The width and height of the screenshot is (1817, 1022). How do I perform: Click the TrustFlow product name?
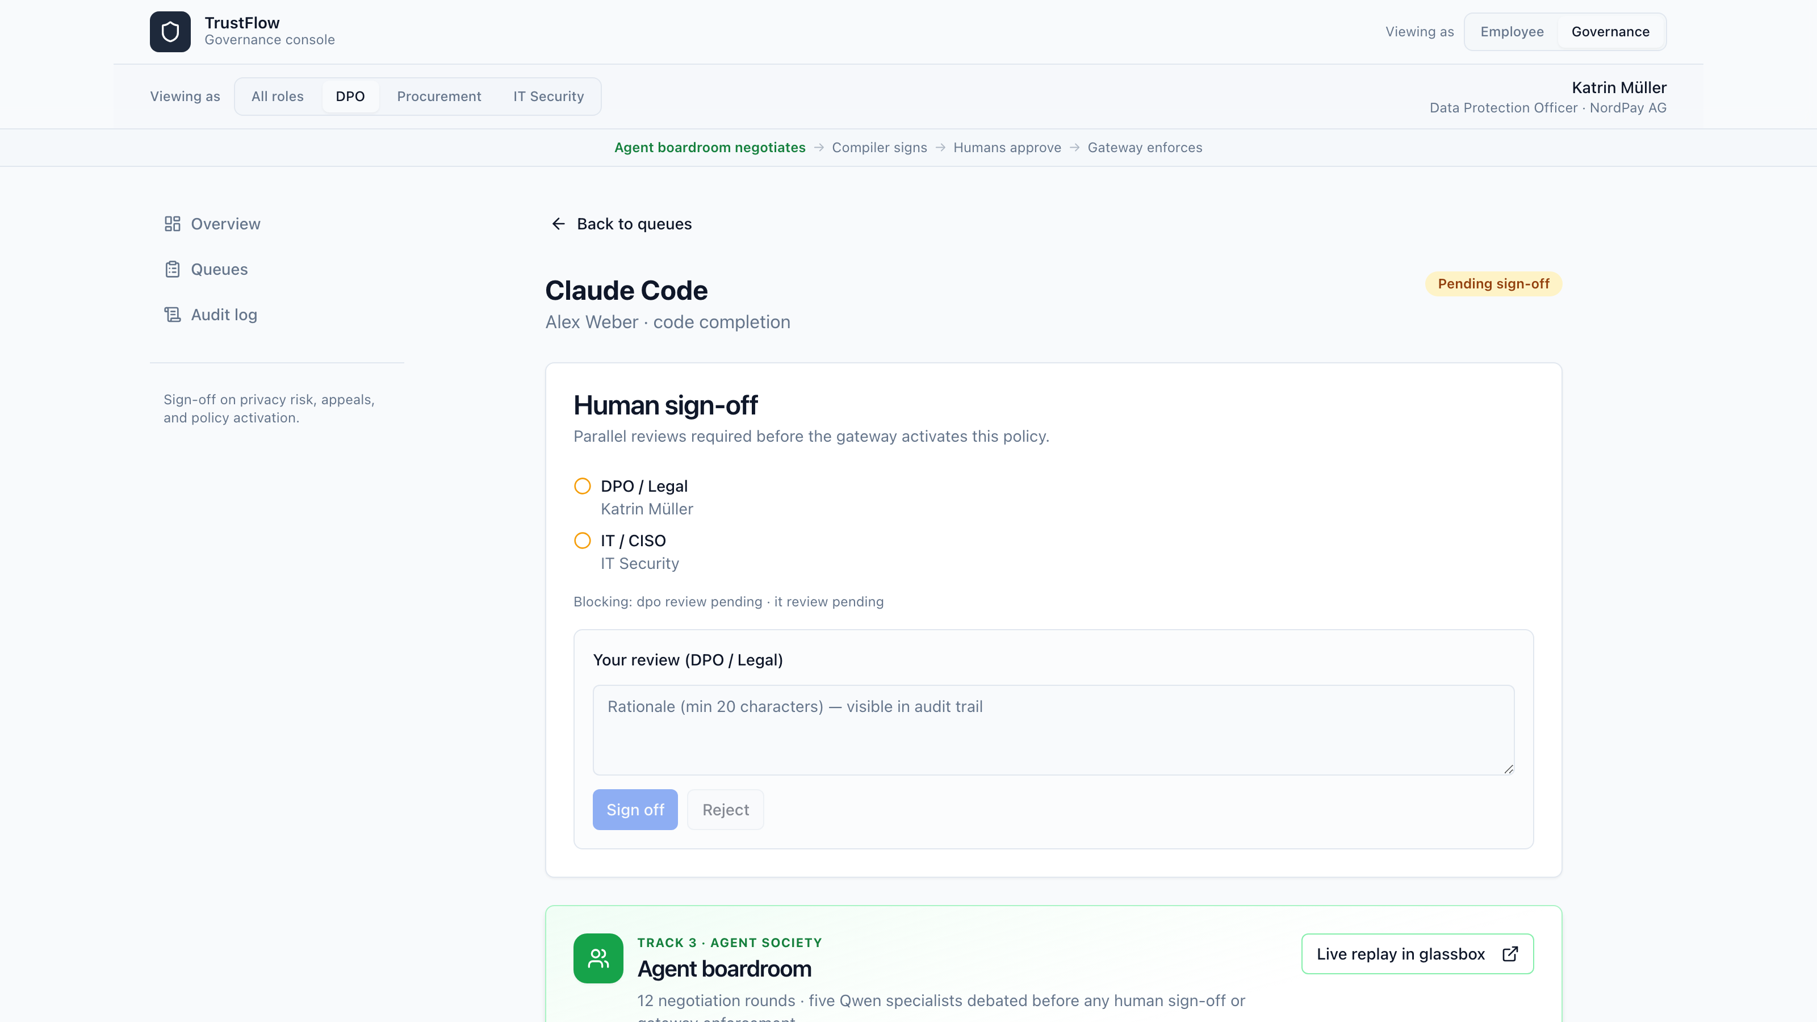pyautogui.click(x=242, y=23)
